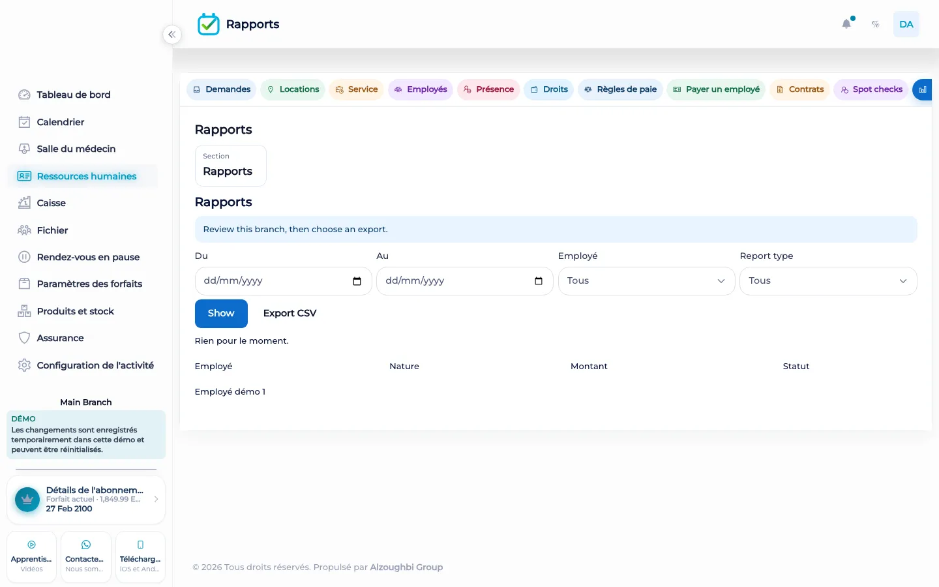Open Spot checks tab
The height and width of the screenshot is (587, 939).
pos(871,89)
